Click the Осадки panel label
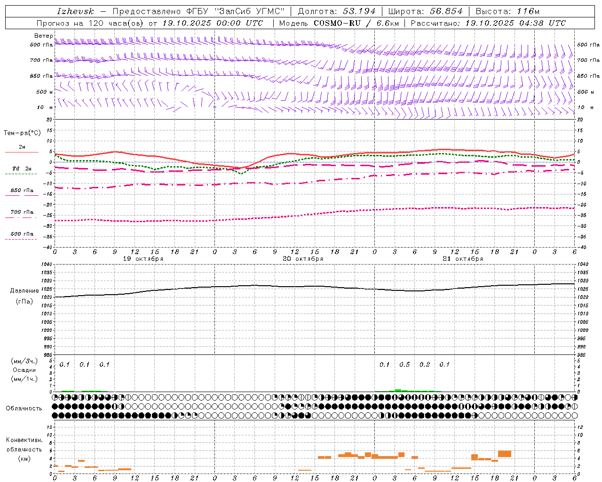Screen dimensions: 602x482 (24, 370)
